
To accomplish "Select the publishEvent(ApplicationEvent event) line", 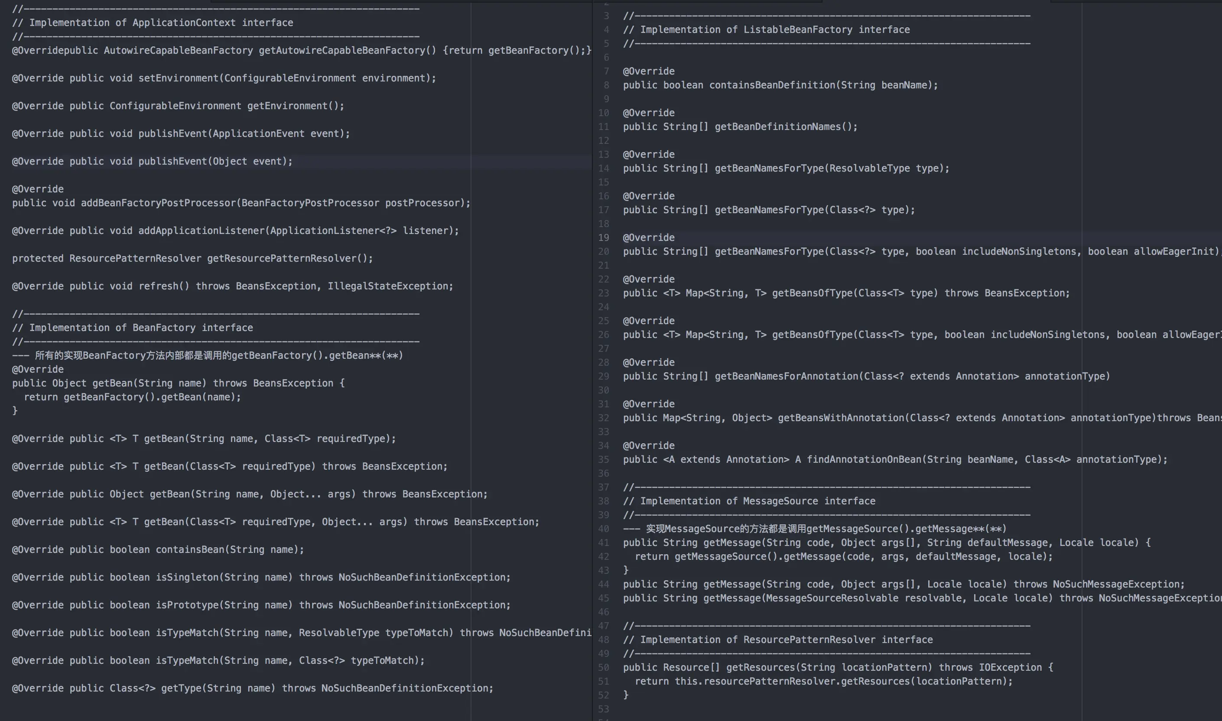I will [181, 133].
